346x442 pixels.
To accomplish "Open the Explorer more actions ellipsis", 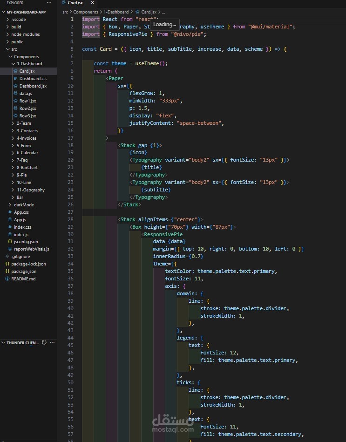I will point(49,2).
